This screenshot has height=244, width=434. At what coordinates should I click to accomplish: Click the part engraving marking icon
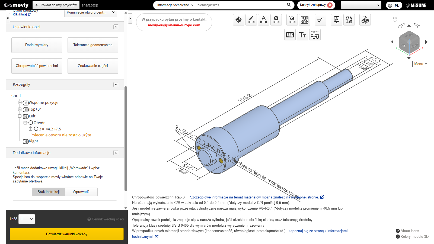click(365, 20)
